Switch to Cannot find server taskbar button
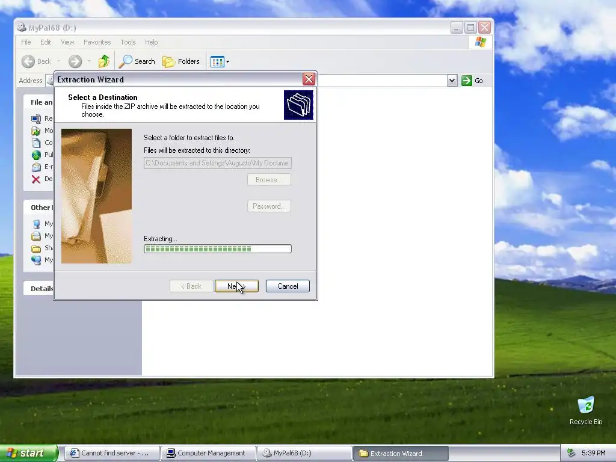Image resolution: width=616 pixels, height=462 pixels. pyautogui.click(x=111, y=454)
